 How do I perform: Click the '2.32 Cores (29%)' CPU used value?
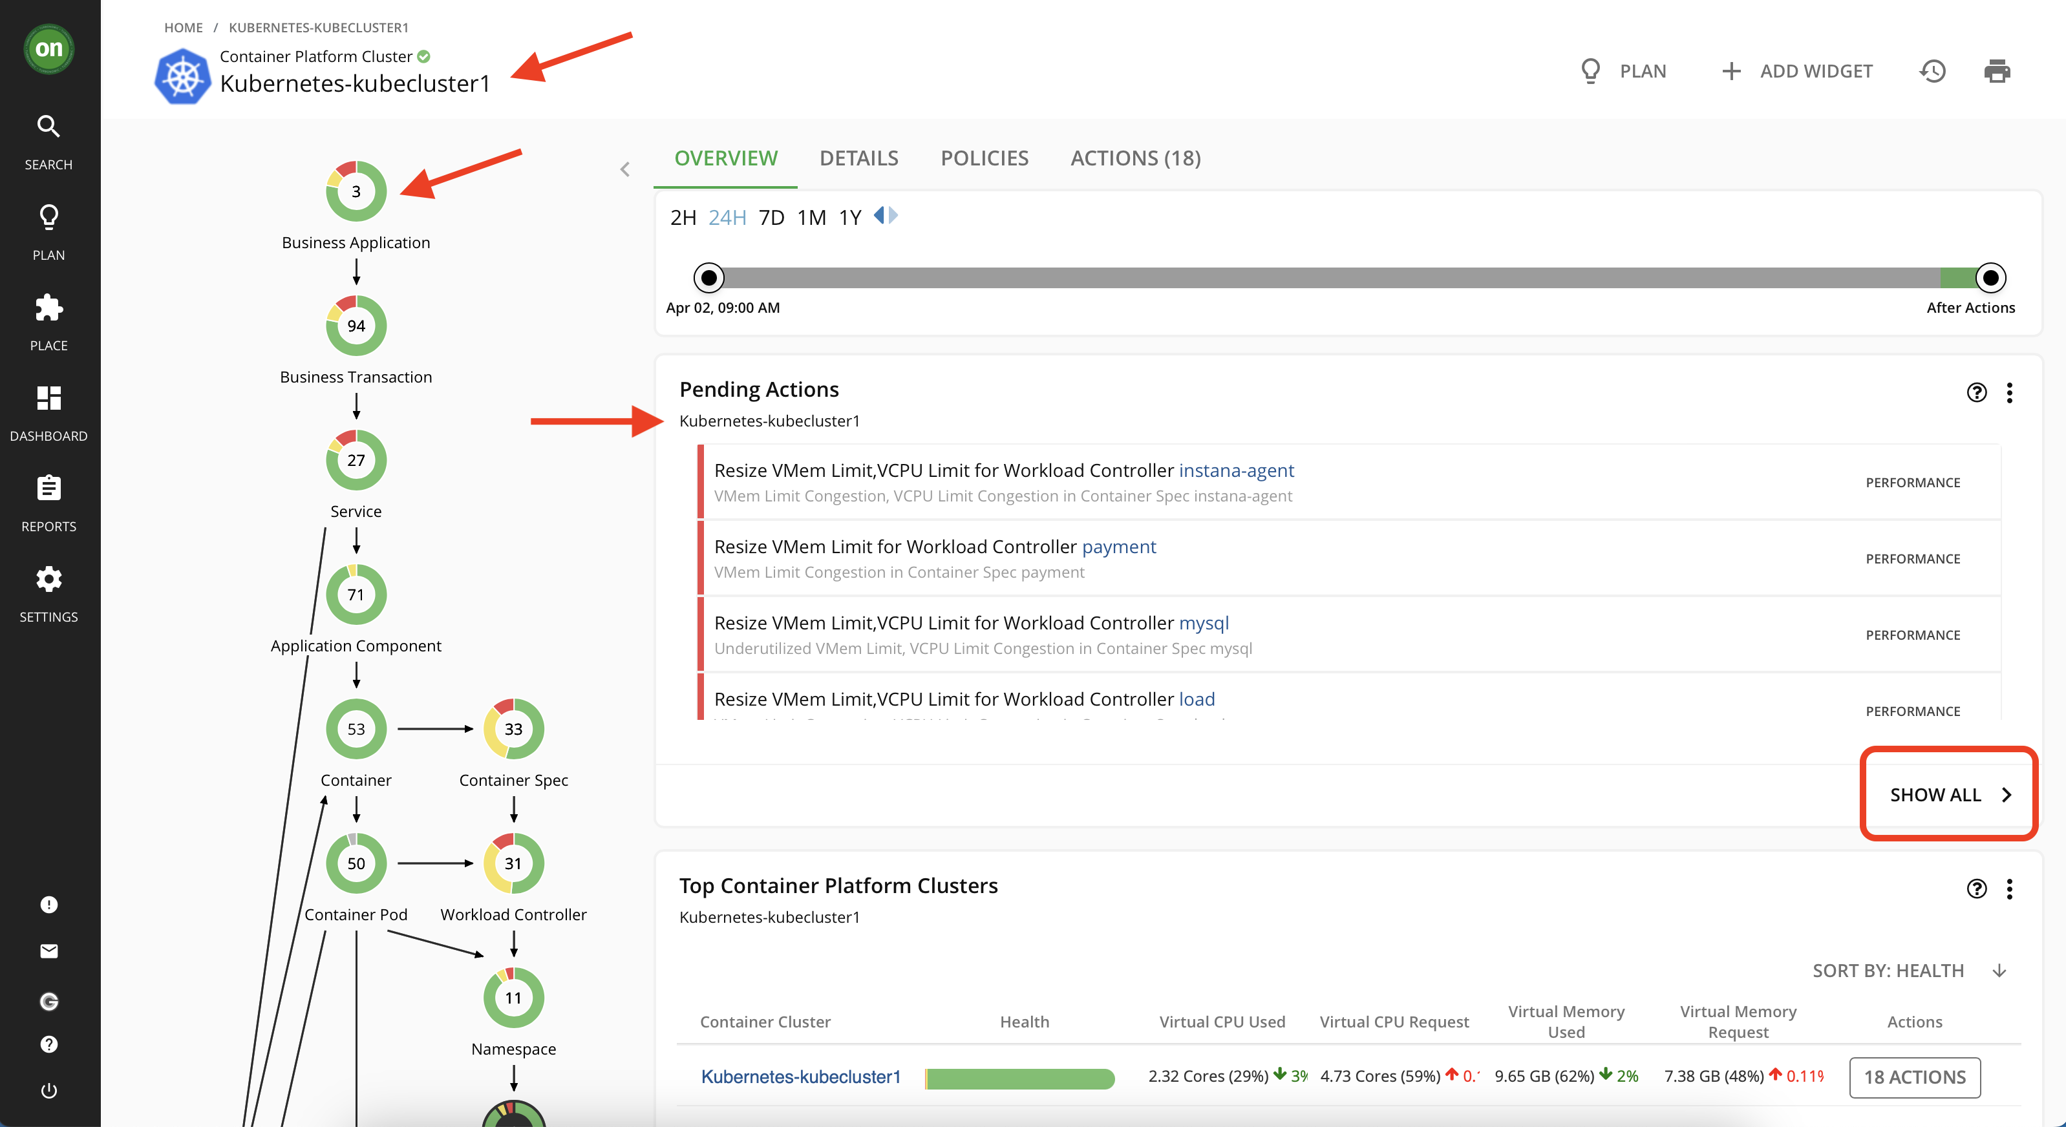coord(1208,1076)
